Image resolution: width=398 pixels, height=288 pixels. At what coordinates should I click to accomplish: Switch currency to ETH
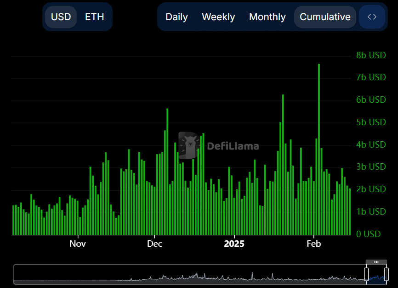pyautogui.click(x=94, y=17)
